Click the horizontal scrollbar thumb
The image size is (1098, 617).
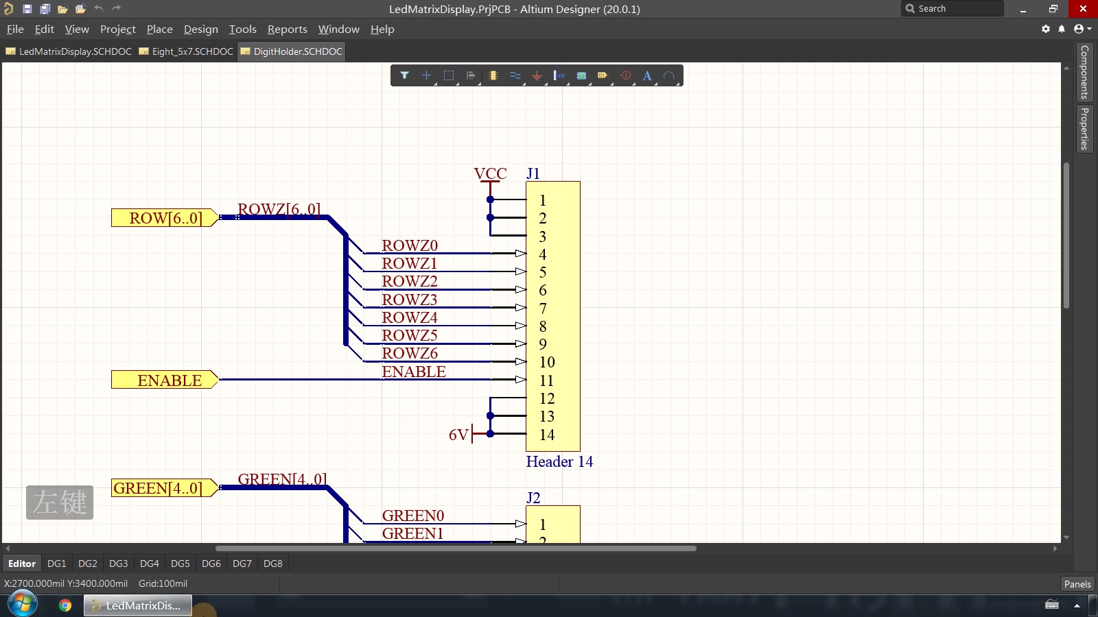point(456,548)
